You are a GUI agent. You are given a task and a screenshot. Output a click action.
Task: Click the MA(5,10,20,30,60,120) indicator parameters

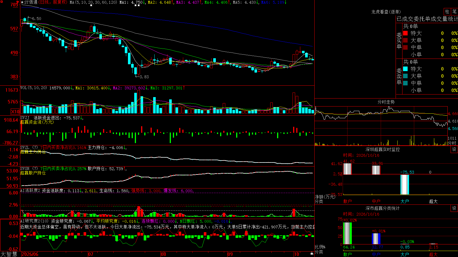click(93, 2)
